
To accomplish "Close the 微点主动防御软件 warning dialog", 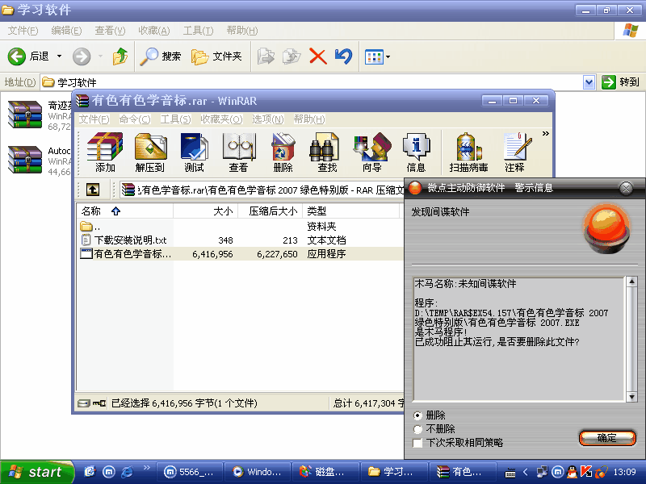I will tap(627, 188).
